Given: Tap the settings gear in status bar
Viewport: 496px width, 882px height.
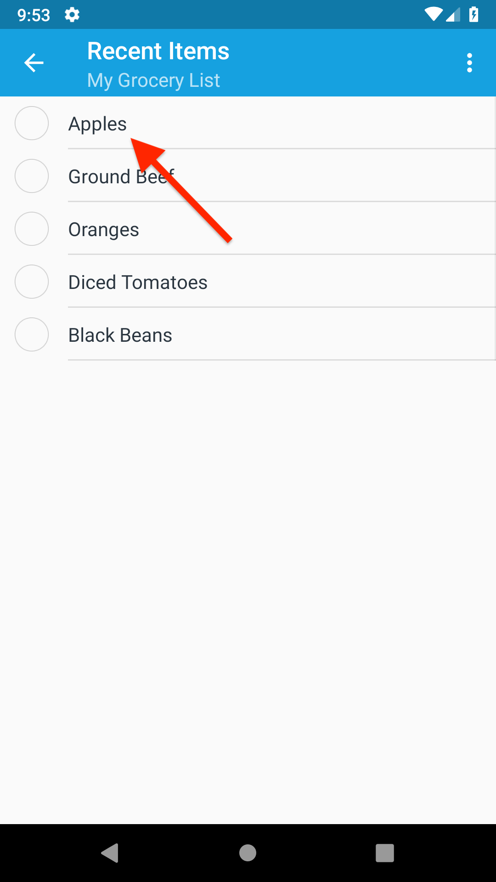Looking at the screenshot, I should tap(72, 15).
